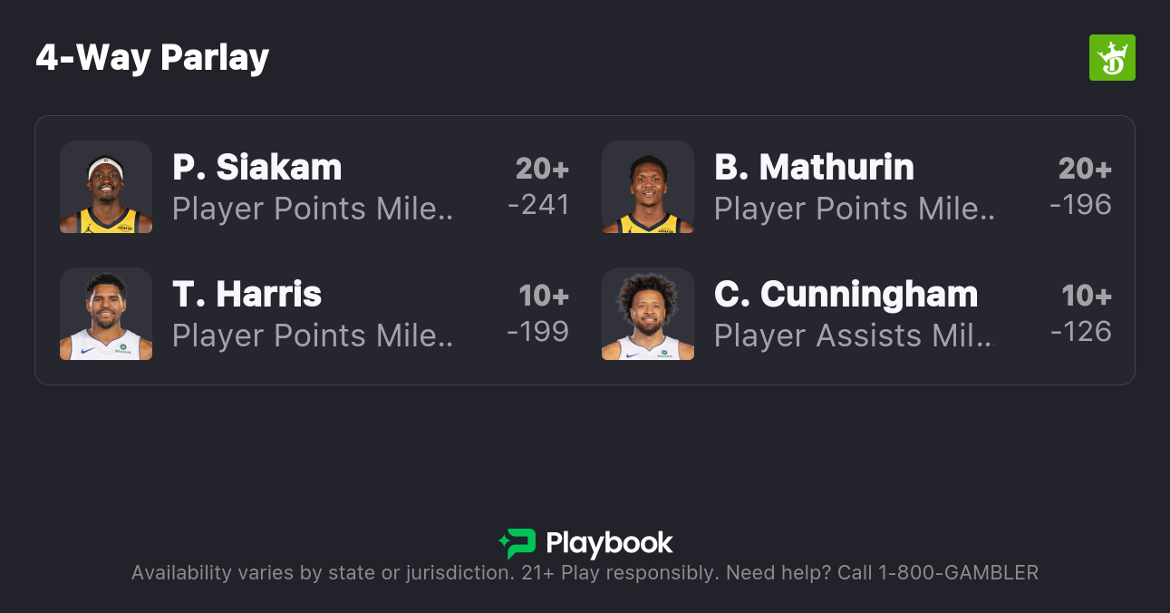Viewport: 1170px width, 613px height.
Task: Click the green Playbook logo icon
Action: pos(517,543)
